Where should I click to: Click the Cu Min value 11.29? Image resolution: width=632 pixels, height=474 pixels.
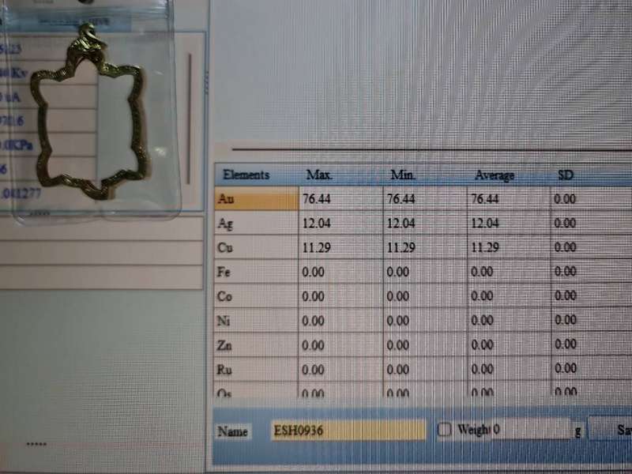click(x=400, y=248)
